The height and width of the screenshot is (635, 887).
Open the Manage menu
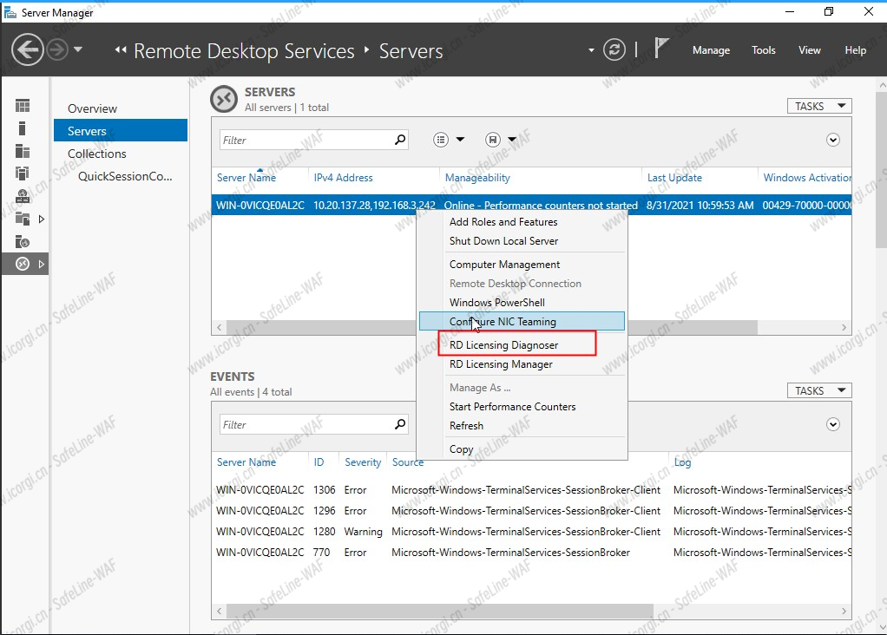(711, 50)
